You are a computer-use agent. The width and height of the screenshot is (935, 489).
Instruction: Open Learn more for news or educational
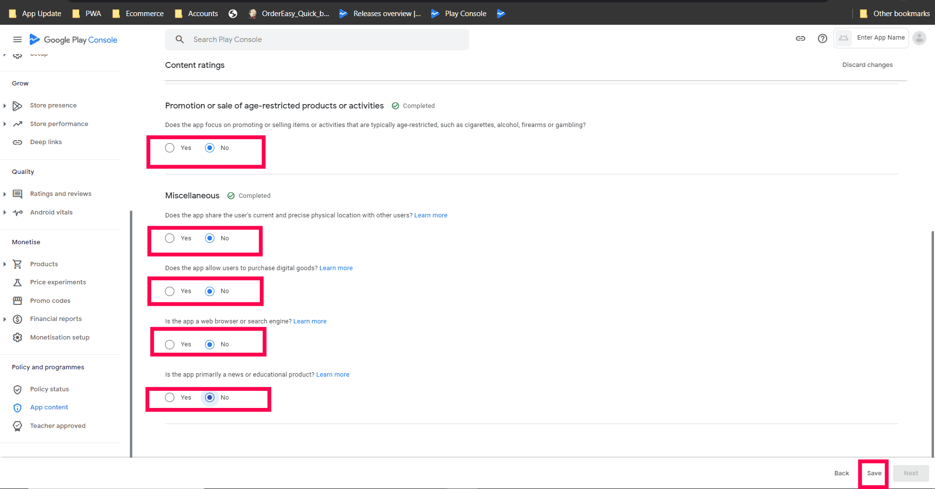tap(333, 375)
